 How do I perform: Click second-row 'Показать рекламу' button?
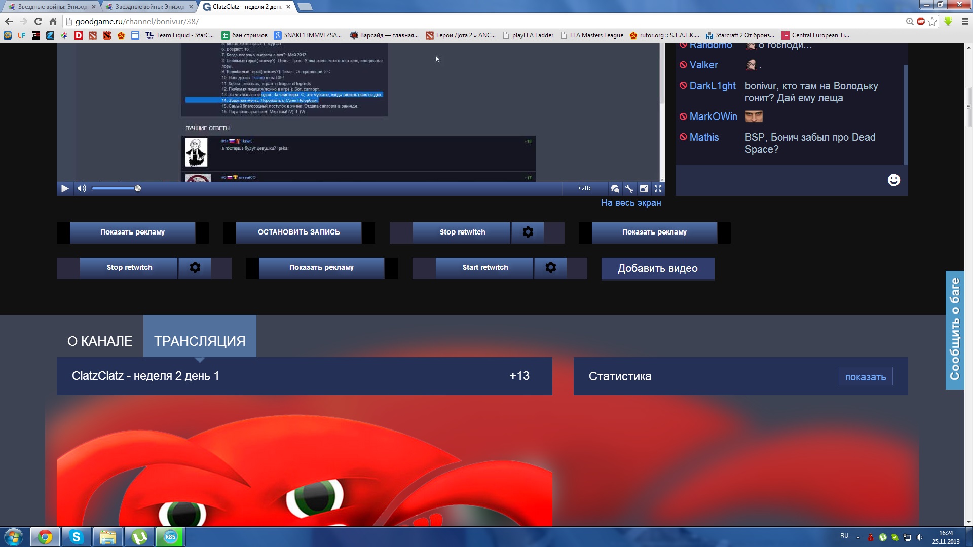click(x=321, y=268)
